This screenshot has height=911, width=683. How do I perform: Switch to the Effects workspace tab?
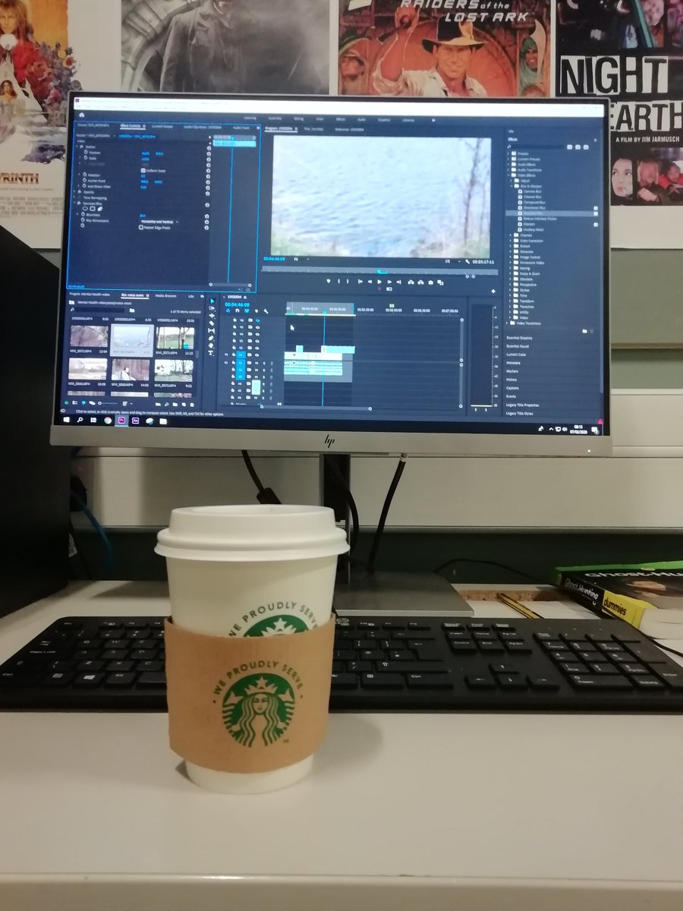pos(340,118)
